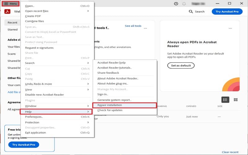Open the three-dots options in default PDF card
Image resolution: width=248 pixels, height=155 pixels.
pos(230,28)
